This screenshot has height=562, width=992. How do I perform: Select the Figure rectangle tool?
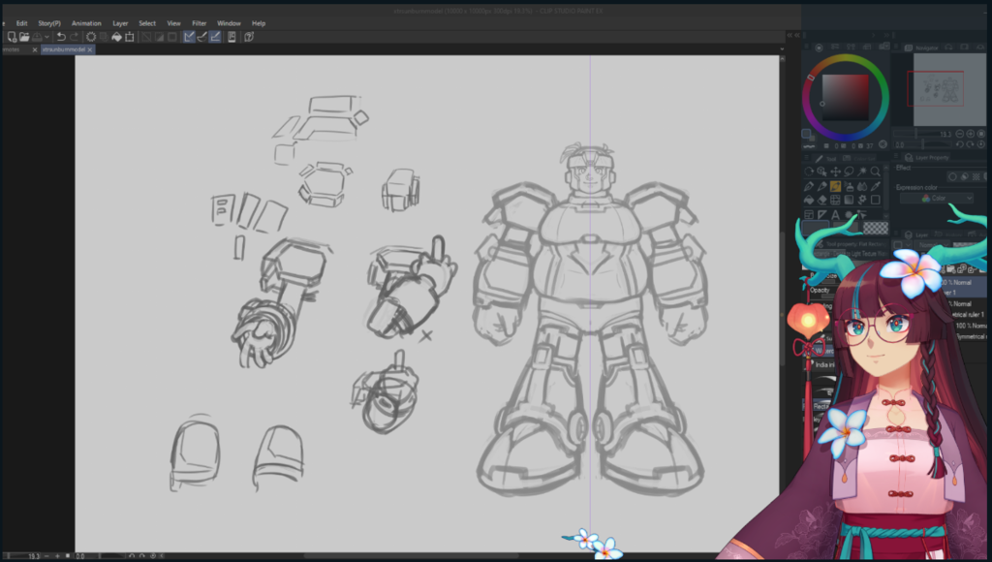click(x=876, y=200)
